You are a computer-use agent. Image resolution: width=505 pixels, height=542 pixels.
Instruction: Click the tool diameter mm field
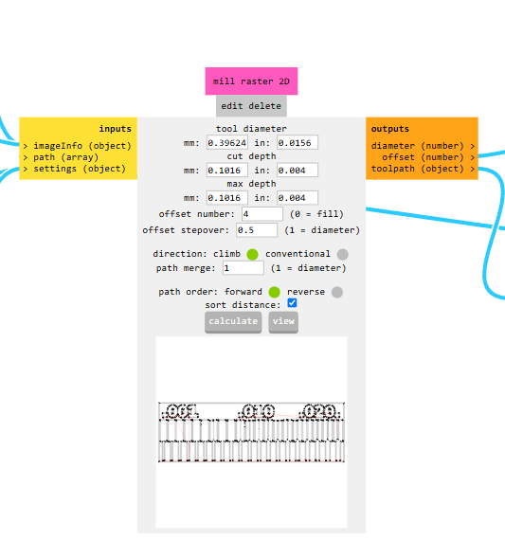227,143
